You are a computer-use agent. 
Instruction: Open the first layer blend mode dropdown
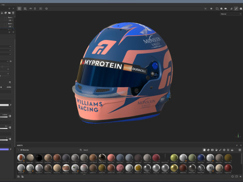point(10,18)
